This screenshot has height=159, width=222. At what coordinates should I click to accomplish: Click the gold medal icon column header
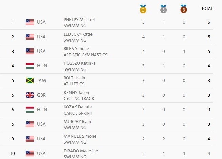[x=143, y=9]
